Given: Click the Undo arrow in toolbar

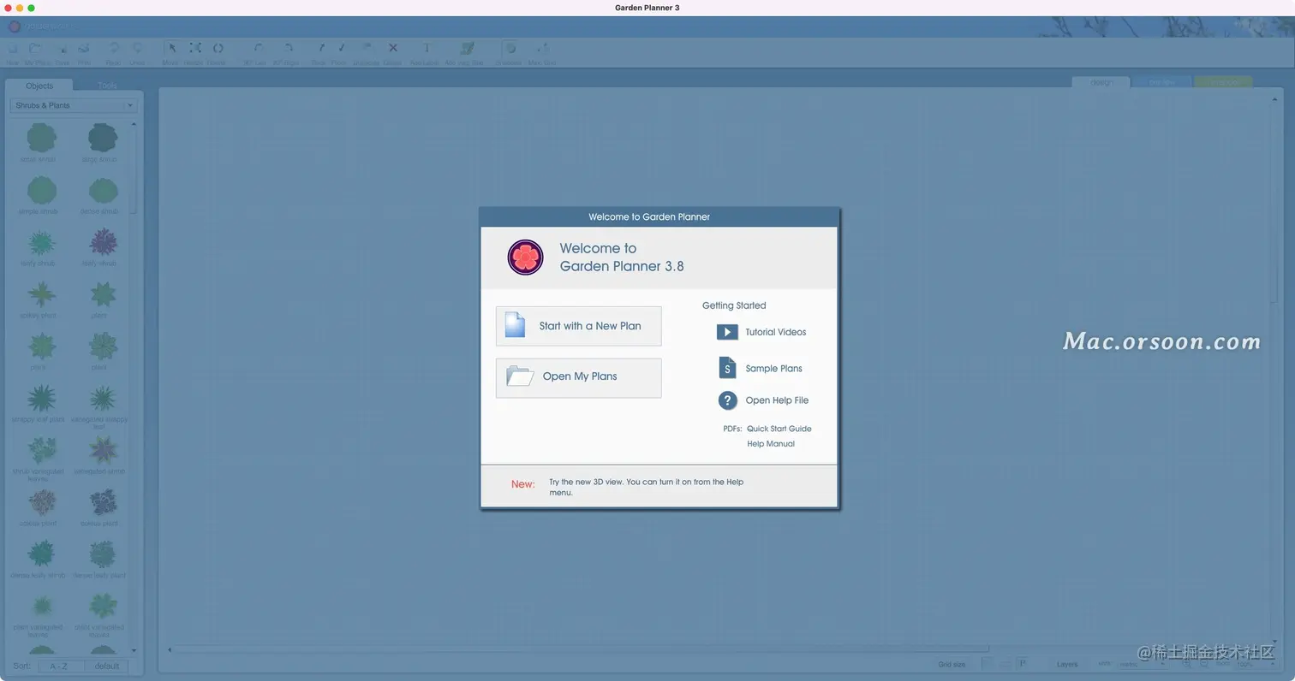Looking at the screenshot, I should pos(137,49).
